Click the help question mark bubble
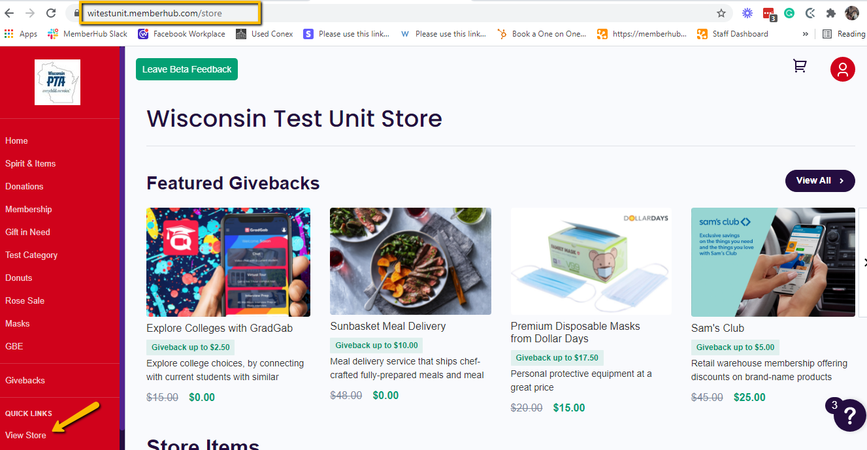867x450 pixels. tap(850, 415)
